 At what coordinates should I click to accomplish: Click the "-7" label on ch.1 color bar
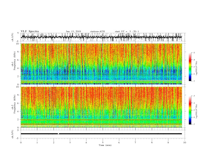(x=194, y=81)
